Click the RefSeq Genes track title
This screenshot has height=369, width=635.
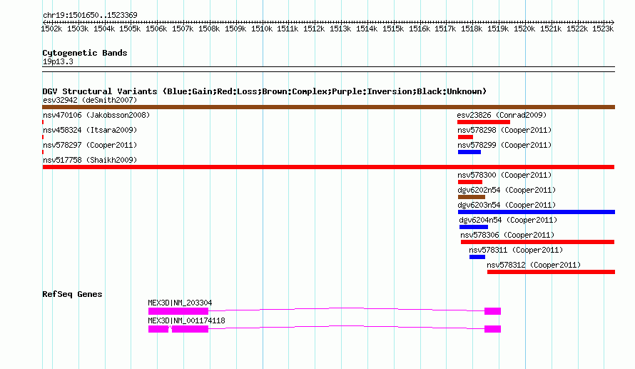pos(72,294)
